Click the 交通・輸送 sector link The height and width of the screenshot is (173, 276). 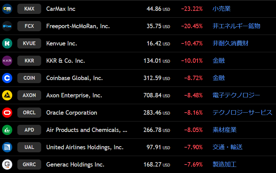pos(227,147)
